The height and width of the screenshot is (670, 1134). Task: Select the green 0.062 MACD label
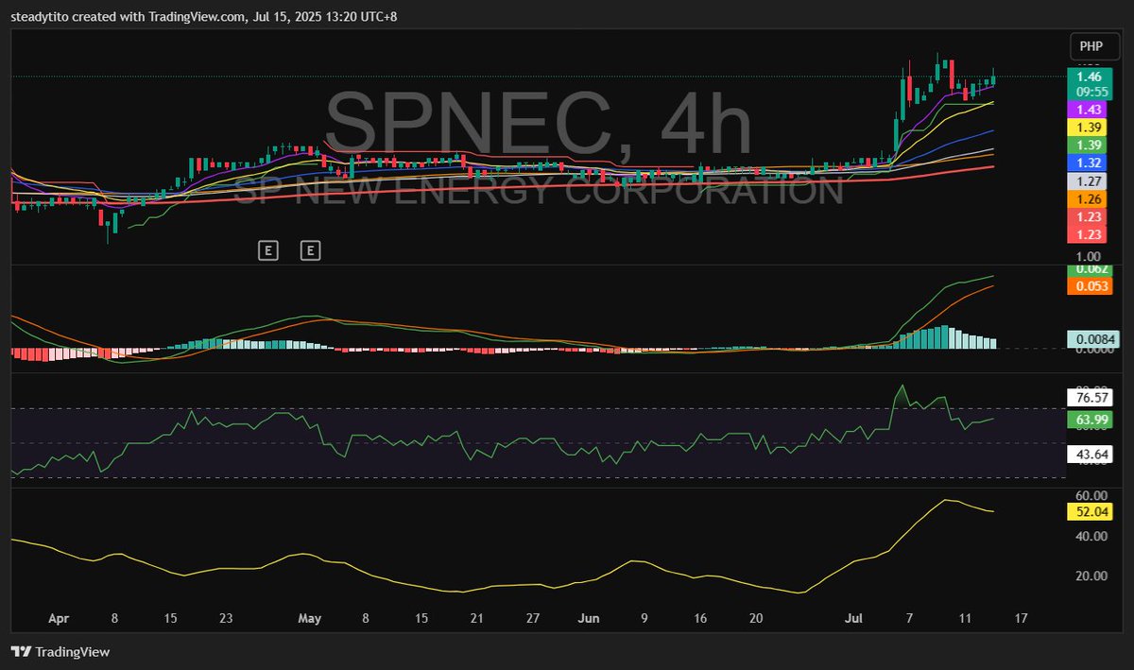tap(1089, 269)
